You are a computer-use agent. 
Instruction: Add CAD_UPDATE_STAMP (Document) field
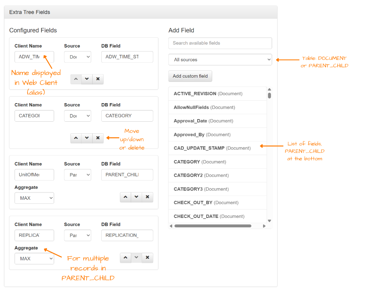[x=218, y=148]
